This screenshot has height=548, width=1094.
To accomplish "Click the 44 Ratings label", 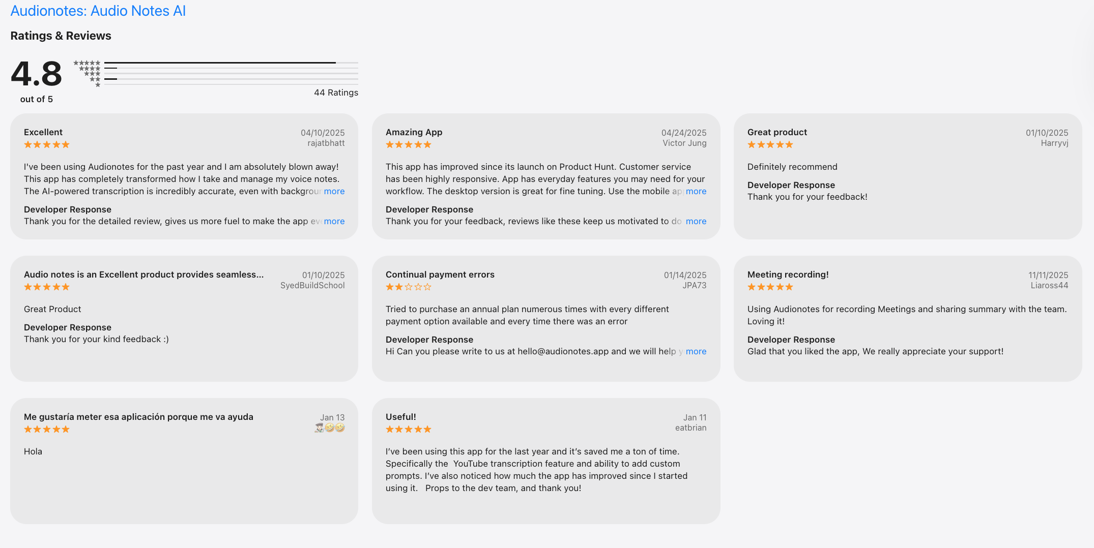I will pos(336,93).
